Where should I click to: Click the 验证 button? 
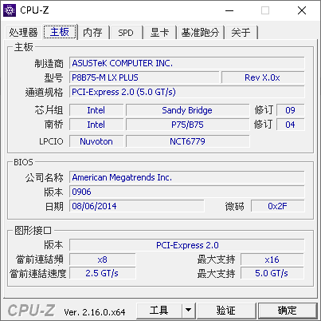click(226, 311)
